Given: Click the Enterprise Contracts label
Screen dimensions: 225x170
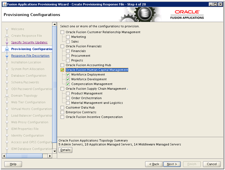Looking at the screenshot, I should pyautogui.click(x=81, y=112).
